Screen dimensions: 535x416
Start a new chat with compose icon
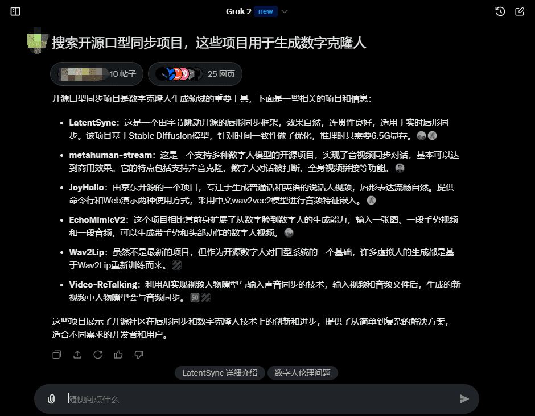[x=519, y=11]
